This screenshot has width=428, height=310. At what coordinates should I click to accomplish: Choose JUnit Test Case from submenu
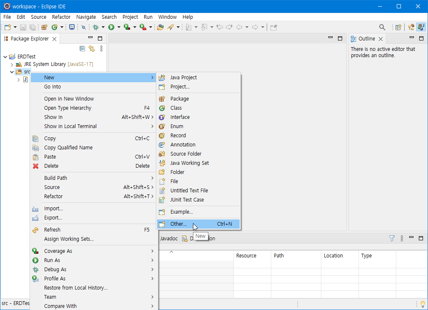[x=199, y=199]
